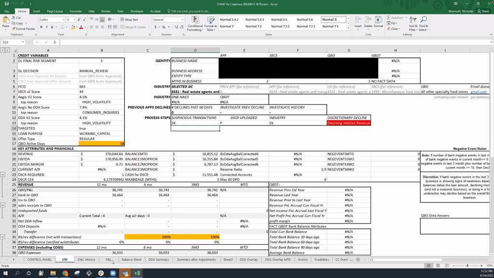Open File Explorer from the taskbar
494x278 pixels.
pyautogui.click(x=53, y=273)
